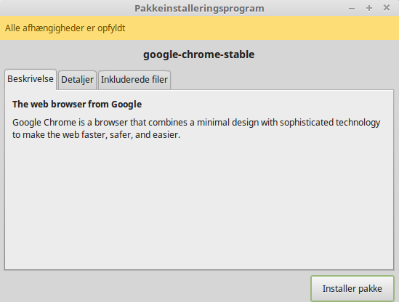399x302 pixels.
Task: Click the empty part of the yellow banner
Action: pyautogui.click(x=262, y=28)
